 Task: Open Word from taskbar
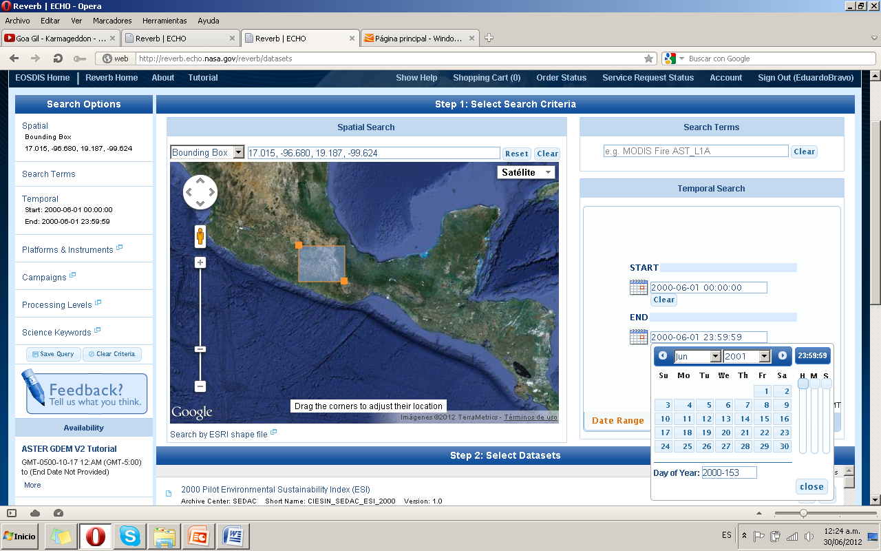(233, 536)
